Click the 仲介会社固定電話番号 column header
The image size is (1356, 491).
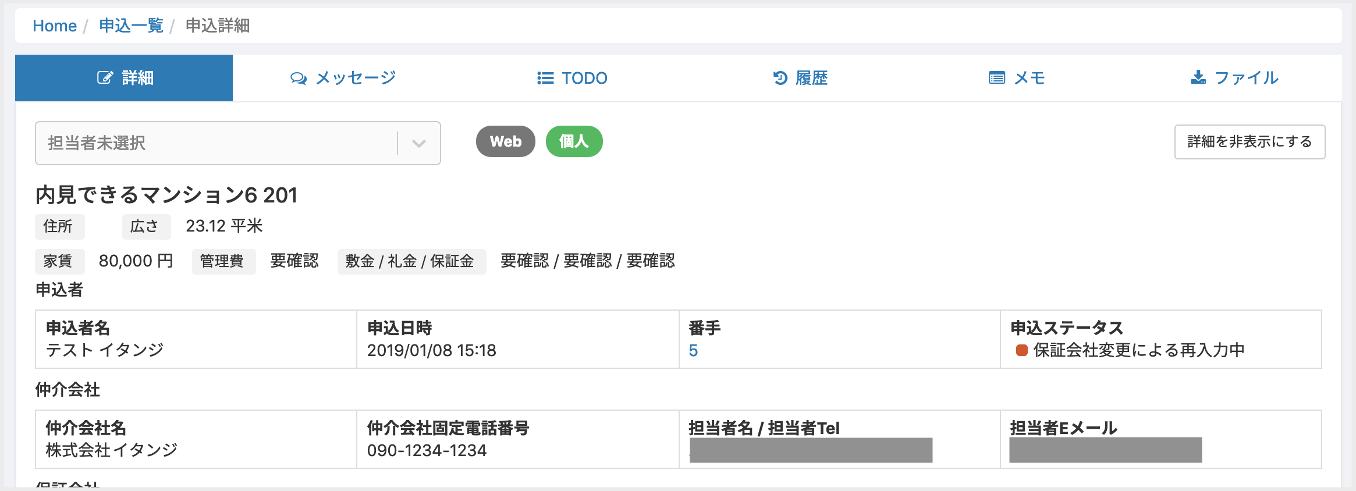(448, 428)
